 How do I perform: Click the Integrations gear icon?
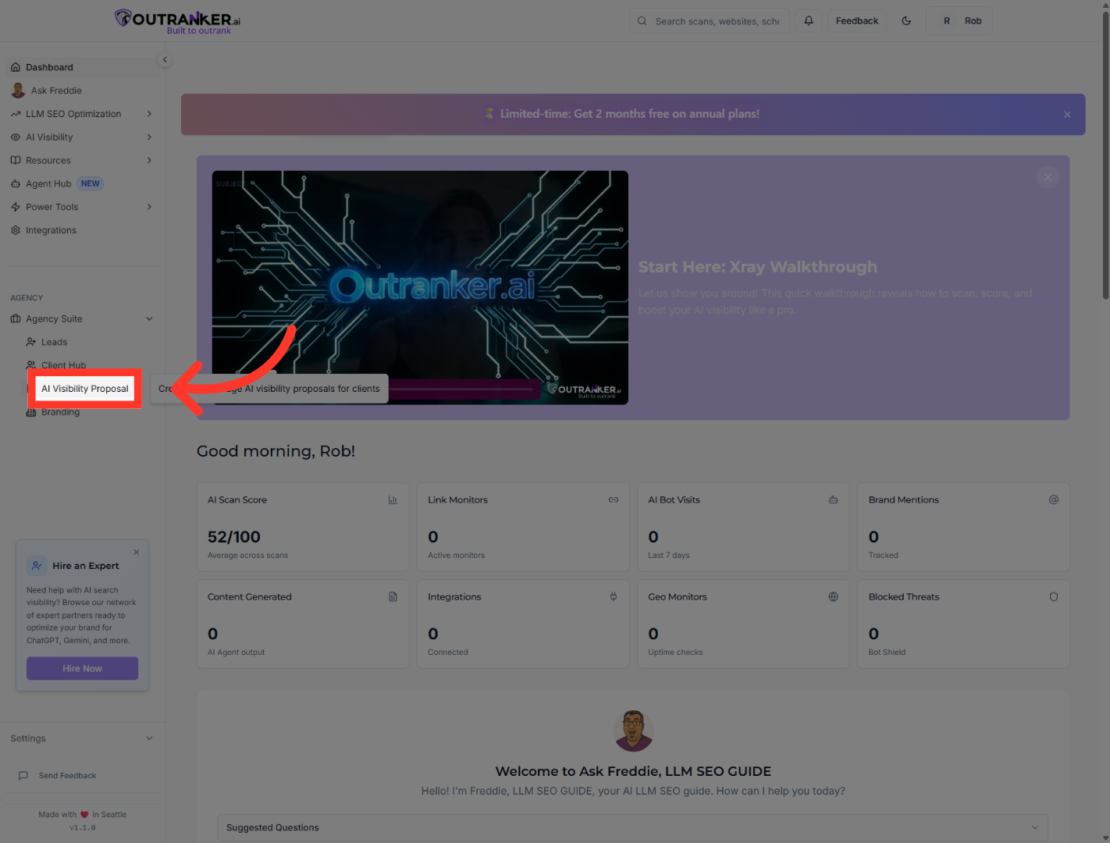16,230
